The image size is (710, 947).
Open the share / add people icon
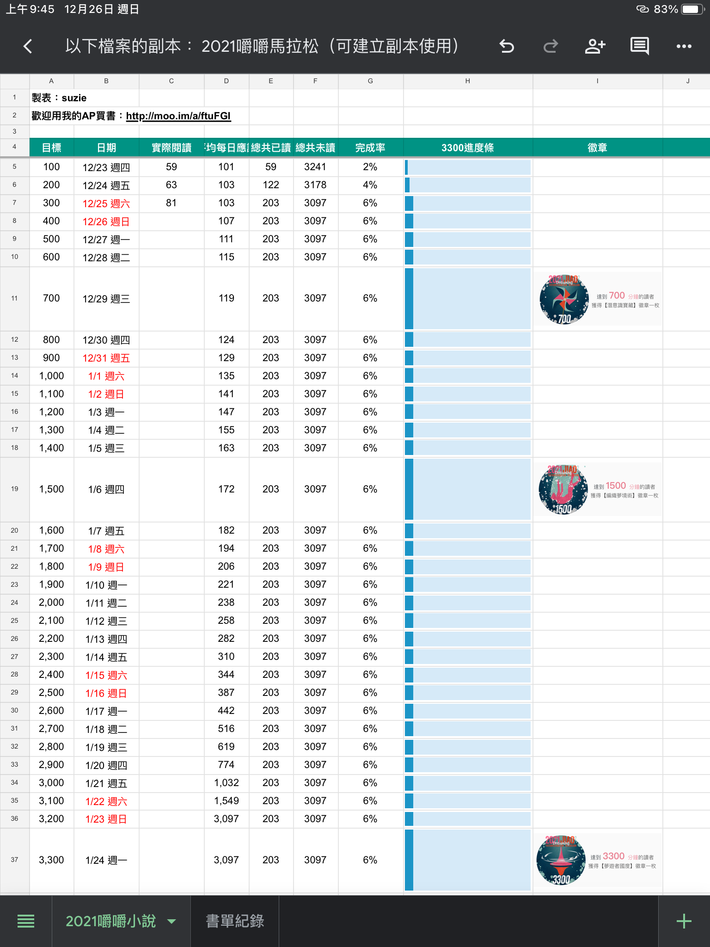(x=595, y=46)
